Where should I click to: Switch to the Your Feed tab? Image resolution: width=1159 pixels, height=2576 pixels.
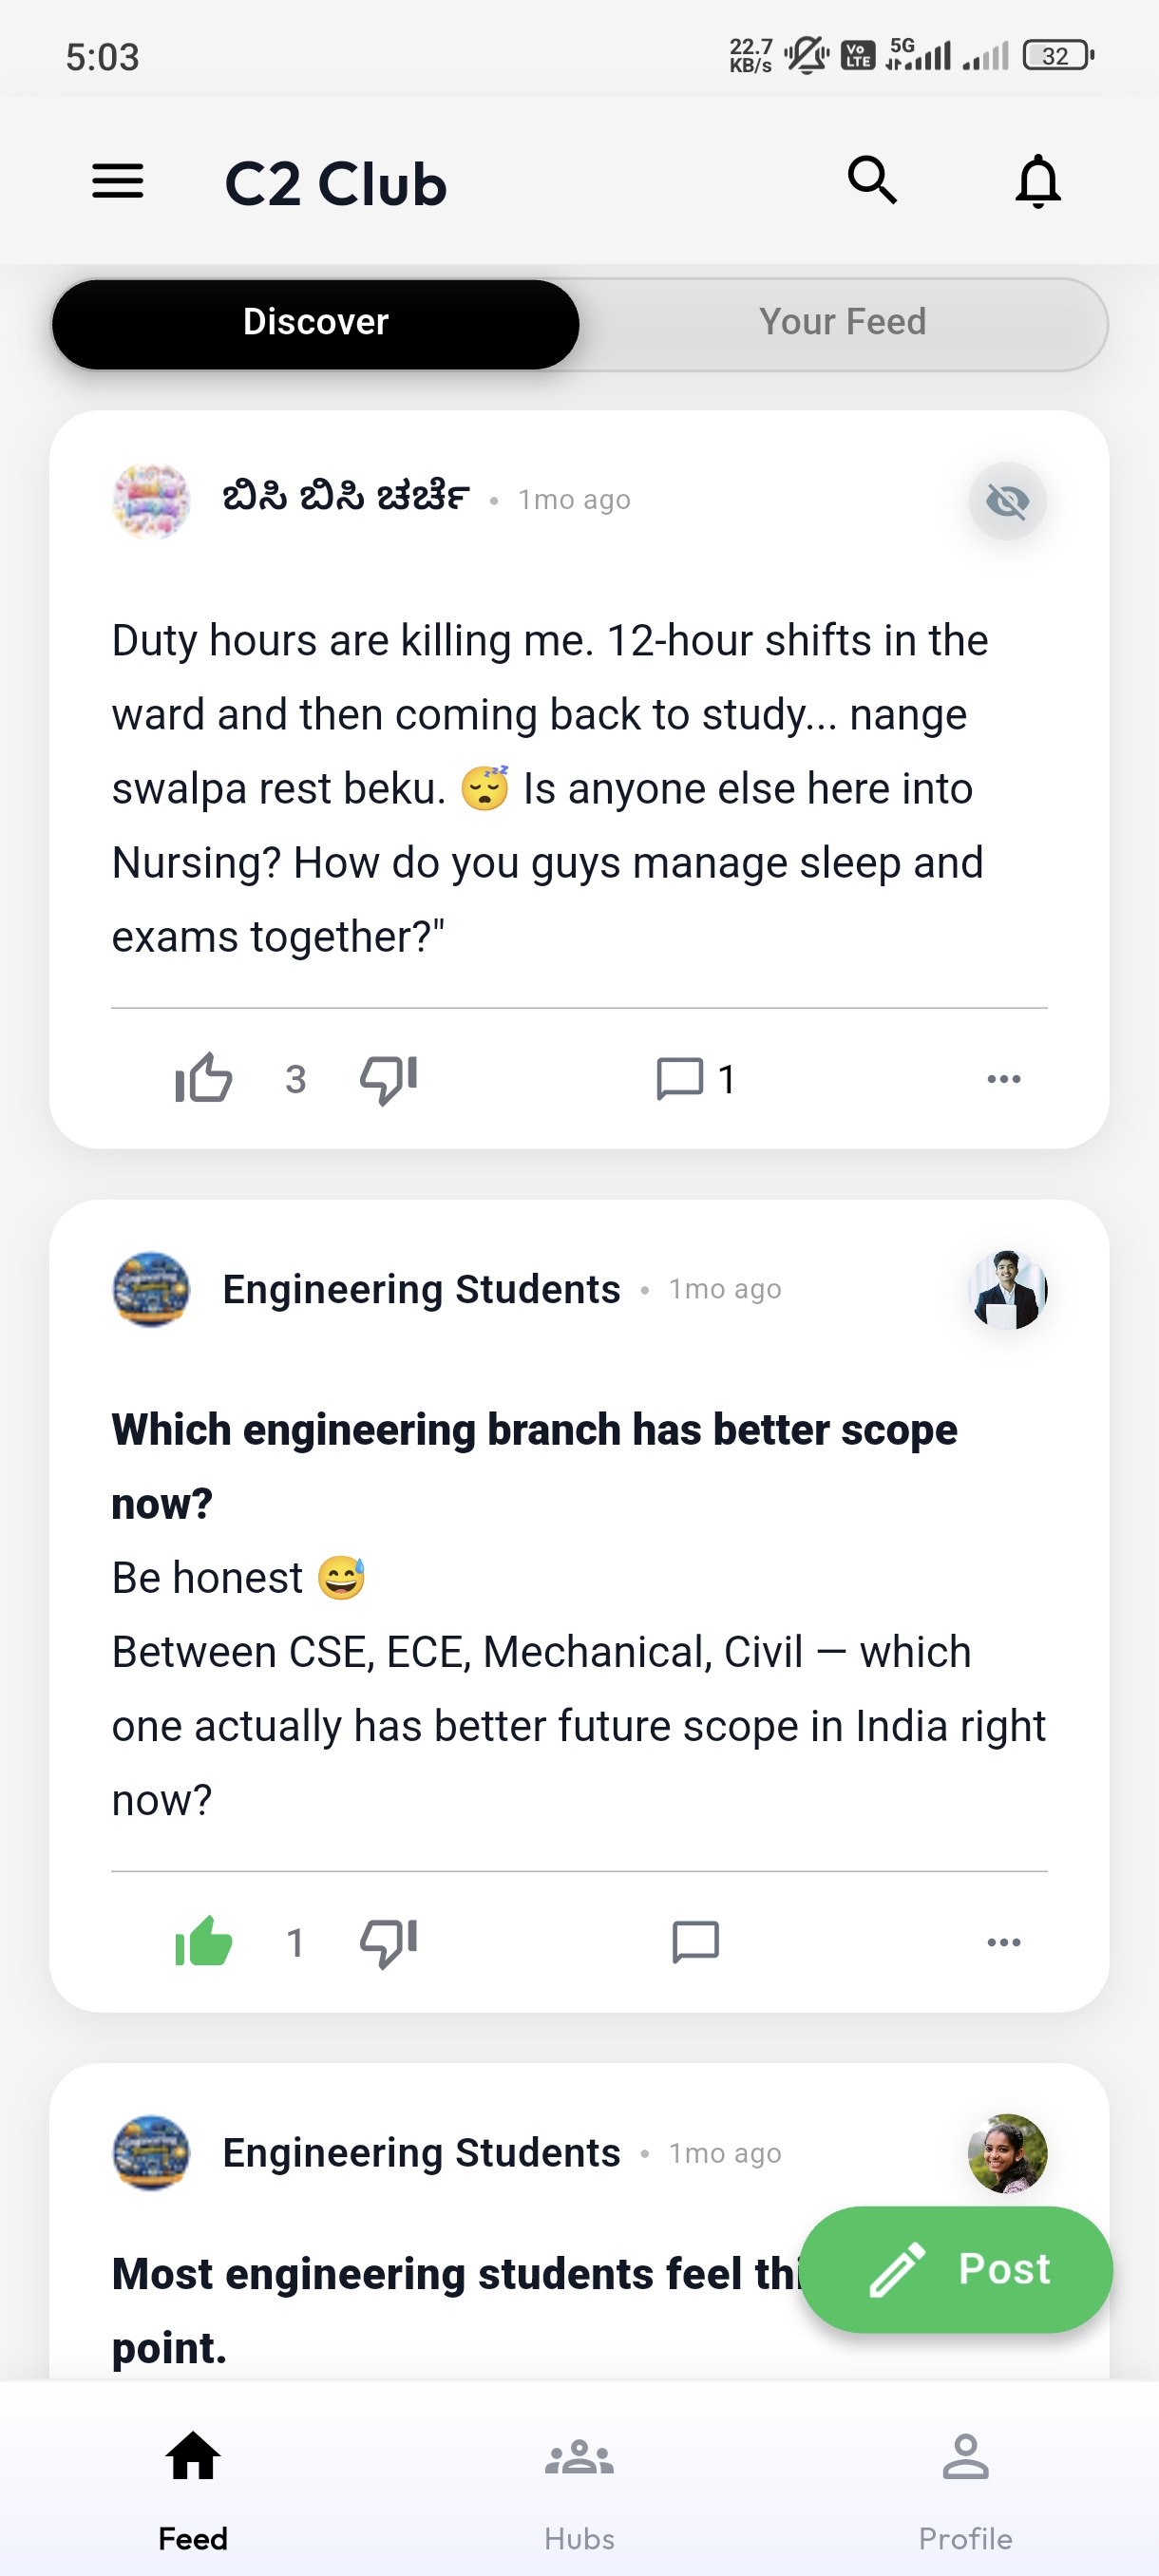pyautogui.click(x=842, y=323)
